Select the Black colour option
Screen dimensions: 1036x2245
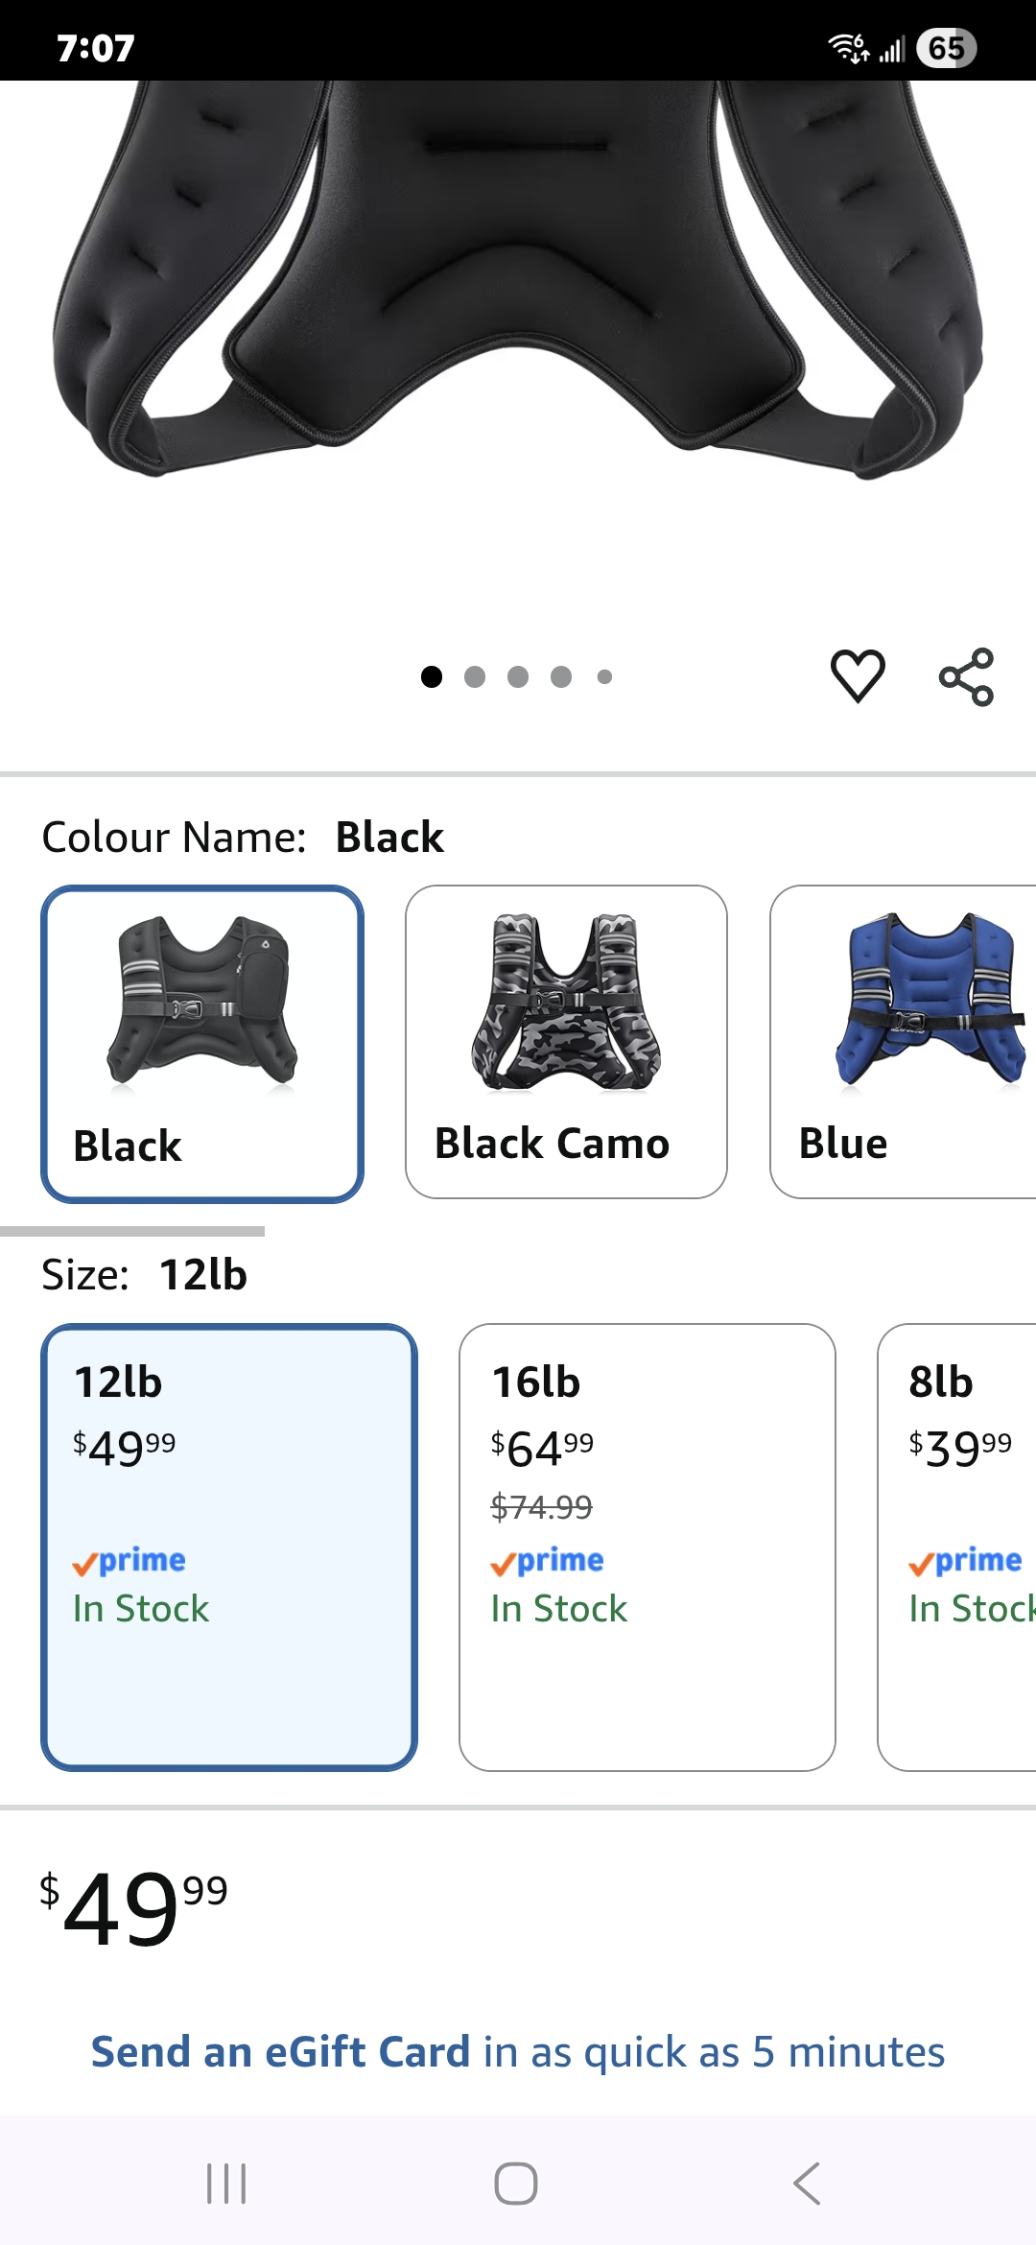click(x=202, y=1043)
